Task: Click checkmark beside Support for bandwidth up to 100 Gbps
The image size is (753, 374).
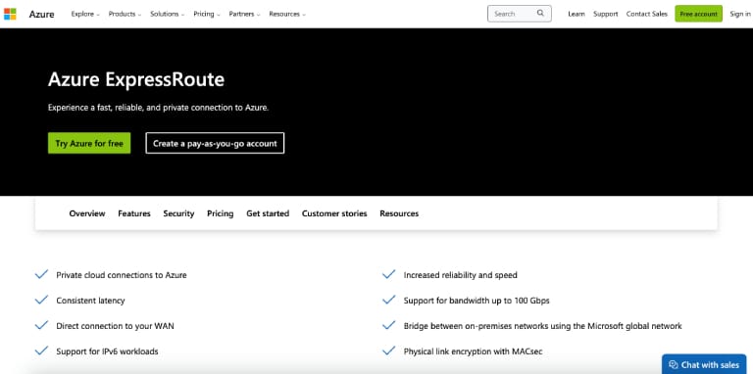Action: tap(388, 301)
